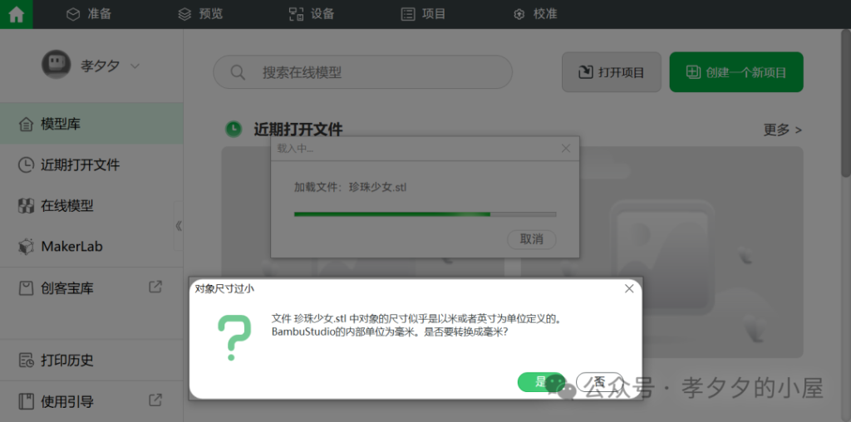Click the green file loading progress bar
This screenshot has width=851, height=422.
tap(425, 214)
